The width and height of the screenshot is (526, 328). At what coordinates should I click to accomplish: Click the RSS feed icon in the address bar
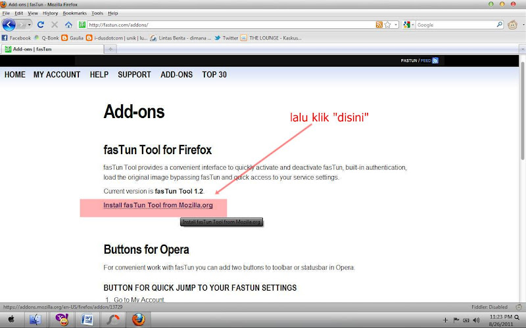click(379, 25)
